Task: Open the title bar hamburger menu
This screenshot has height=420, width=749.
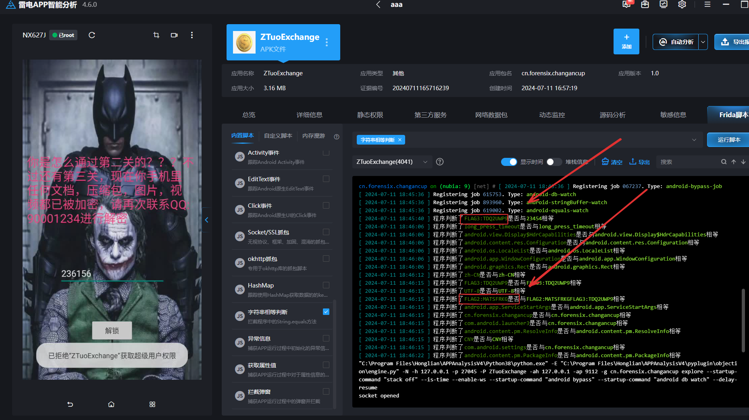Action: pyautogui.click(x=707, y=4)
